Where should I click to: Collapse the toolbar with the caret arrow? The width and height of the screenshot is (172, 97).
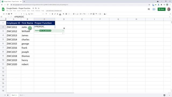point(170,14)
